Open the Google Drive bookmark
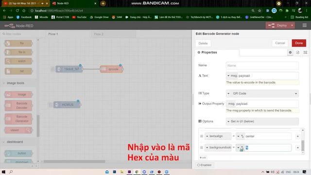Viewport: 311px width, 175px height. coord(99,17)
